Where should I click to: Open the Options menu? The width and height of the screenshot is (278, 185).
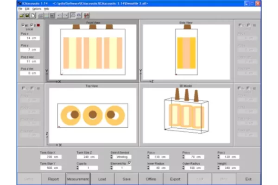(37, 9)
